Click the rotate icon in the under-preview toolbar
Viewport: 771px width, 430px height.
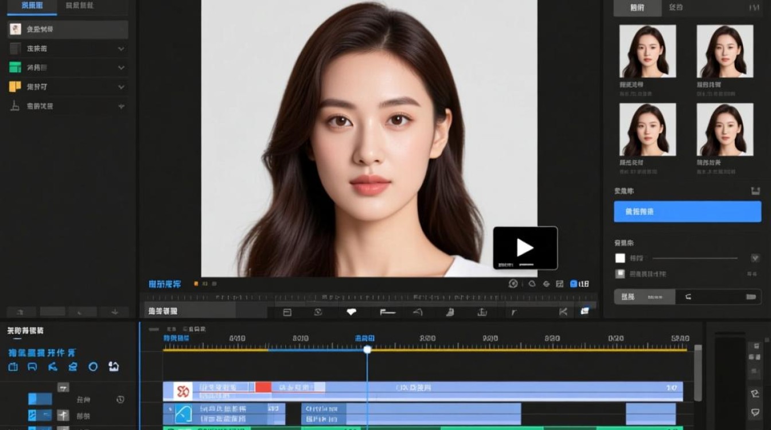pos(318,312)
